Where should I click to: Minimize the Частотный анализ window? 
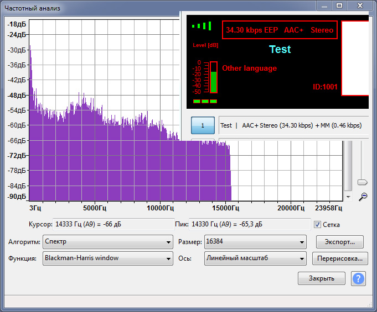[x=324, y=6]
